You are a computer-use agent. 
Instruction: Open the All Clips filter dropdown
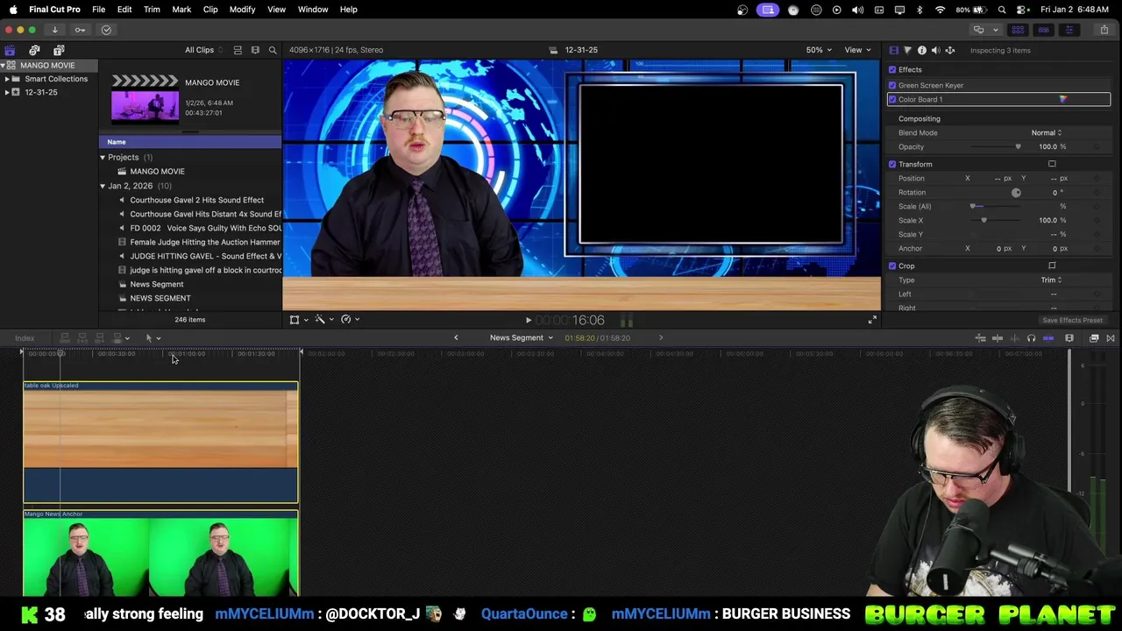click(203, 50)
